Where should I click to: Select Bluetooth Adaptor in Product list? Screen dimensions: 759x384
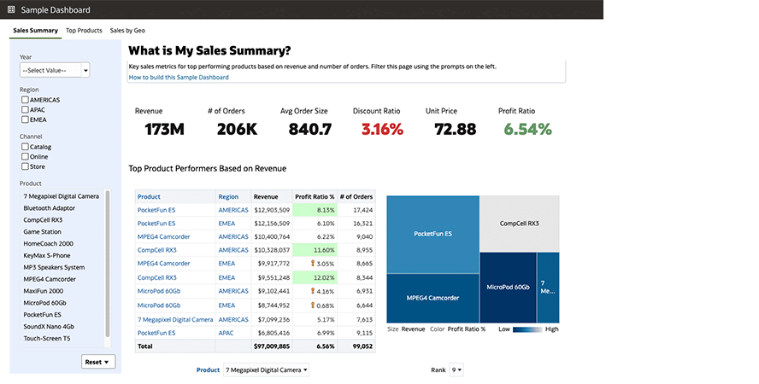[x=50, y=208]
